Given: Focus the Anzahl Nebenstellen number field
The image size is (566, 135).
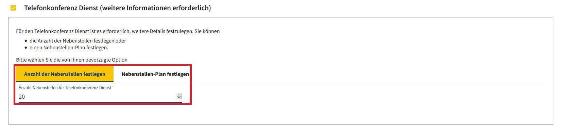Looking at the screenshot, I should [x=100, y=97].
